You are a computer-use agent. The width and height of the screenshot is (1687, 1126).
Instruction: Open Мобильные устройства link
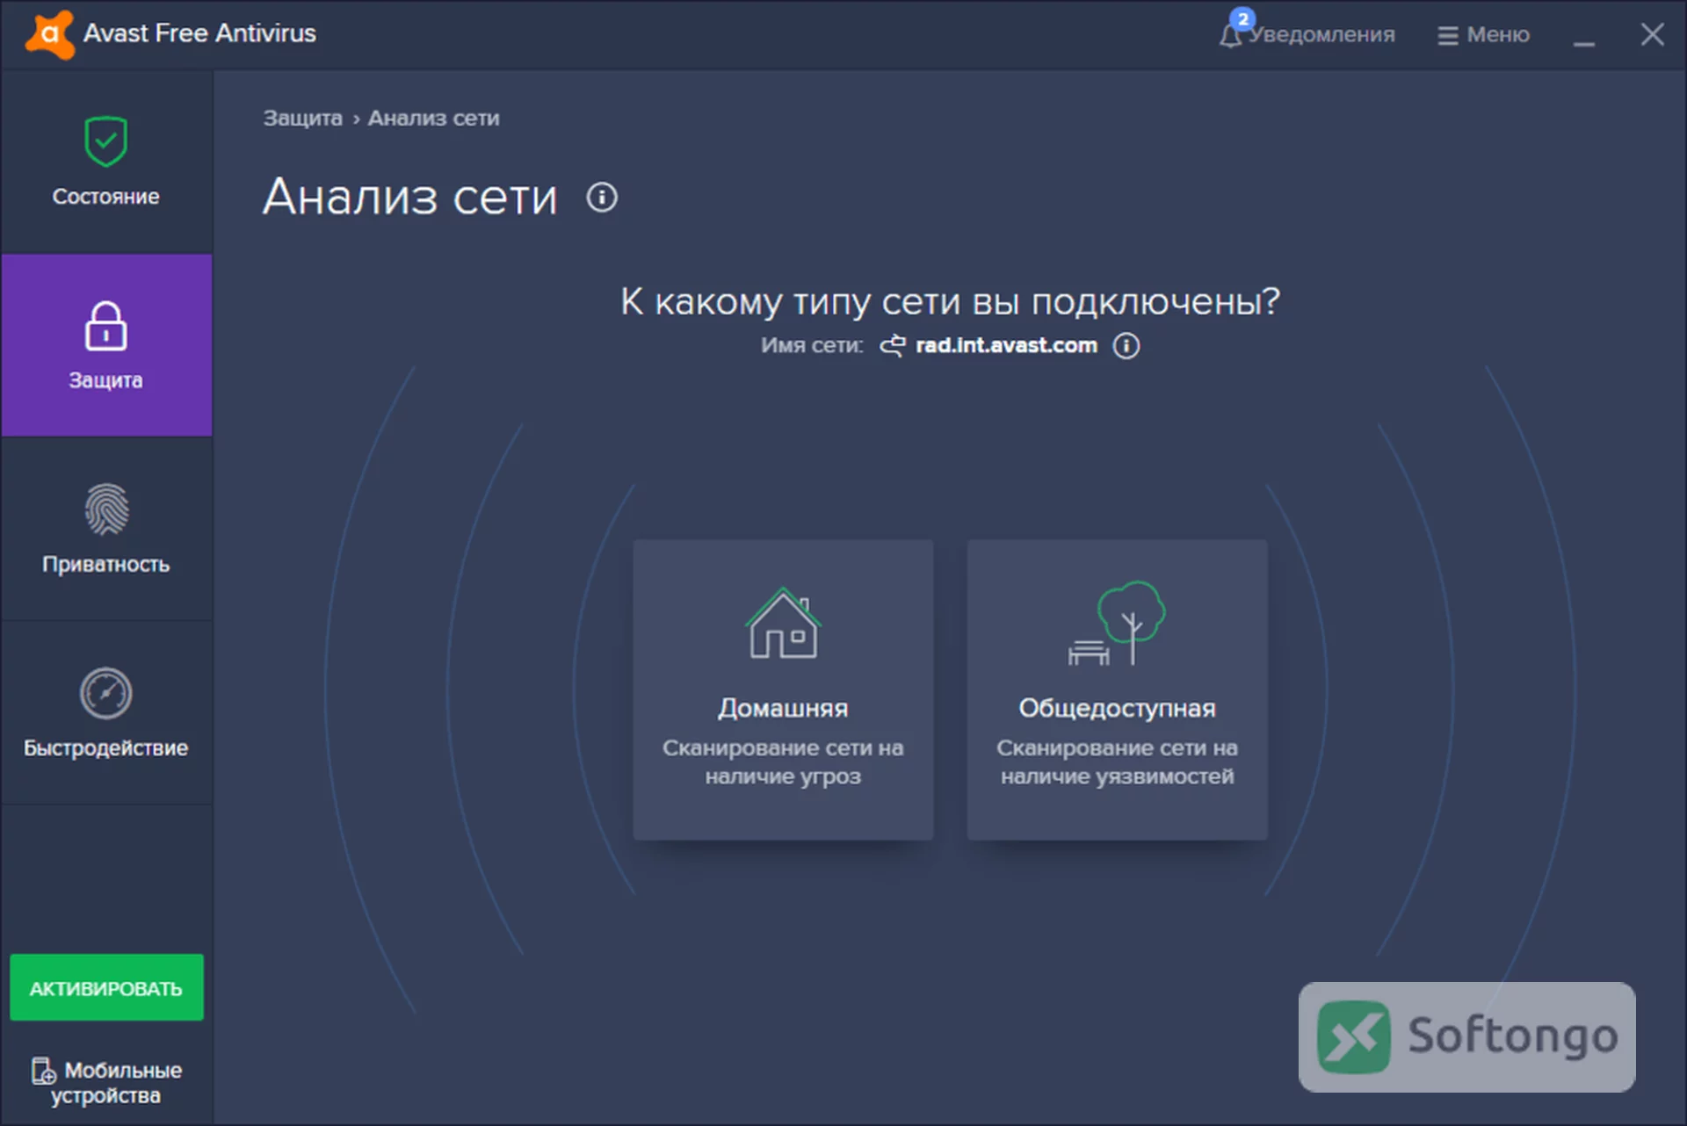tap(106, 1082)
